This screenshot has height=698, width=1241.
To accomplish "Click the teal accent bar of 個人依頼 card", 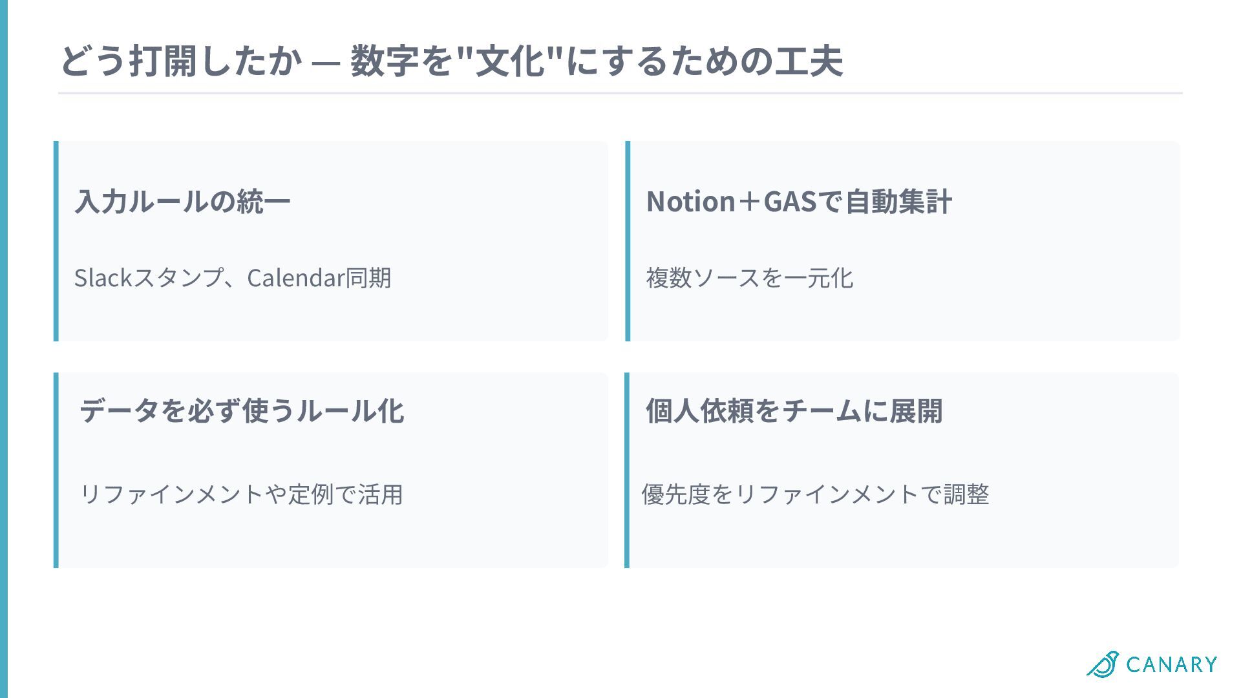I will [x=627, y=471].
